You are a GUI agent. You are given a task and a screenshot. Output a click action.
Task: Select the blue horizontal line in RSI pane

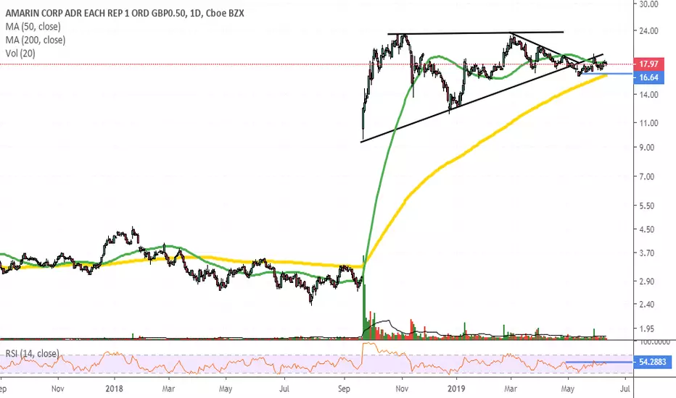click(599, 362)
